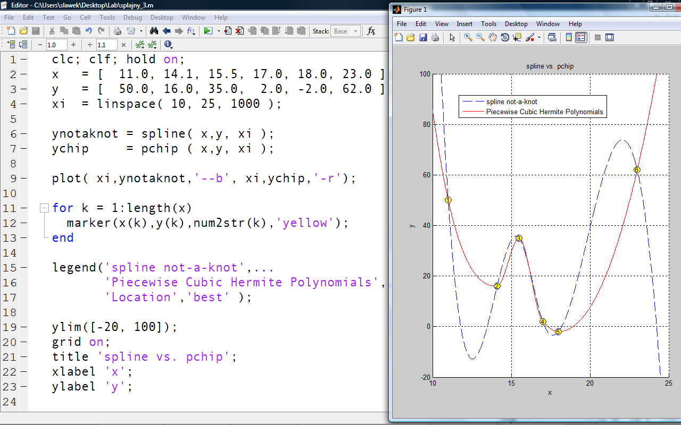
Task: Toggle the Zoom In tool in Figure 1
Action: pos(468,37)
